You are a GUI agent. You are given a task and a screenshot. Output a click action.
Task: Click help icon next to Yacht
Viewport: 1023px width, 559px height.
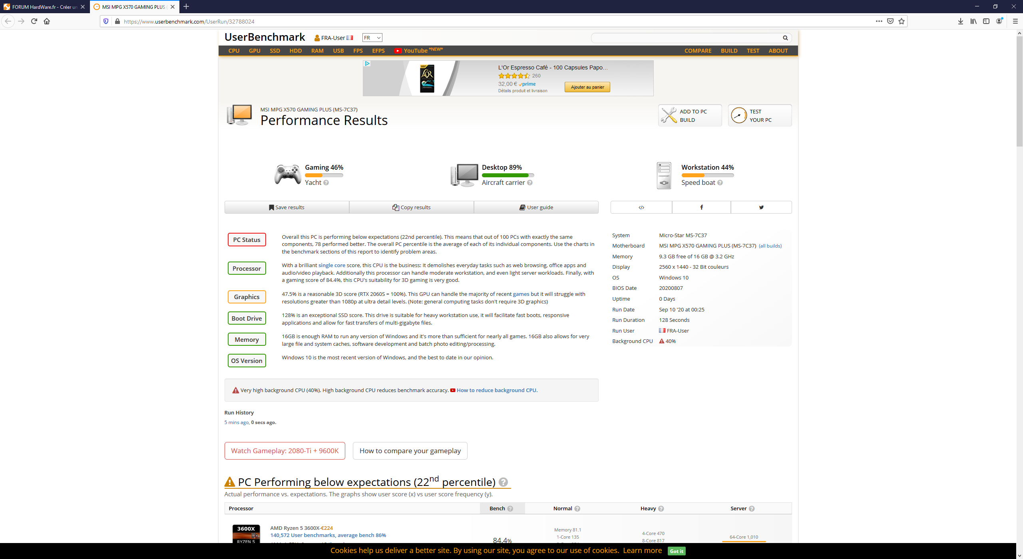point(326,183)
